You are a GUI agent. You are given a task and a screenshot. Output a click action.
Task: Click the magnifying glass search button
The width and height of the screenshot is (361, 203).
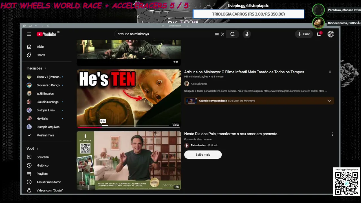pos(232,34)
